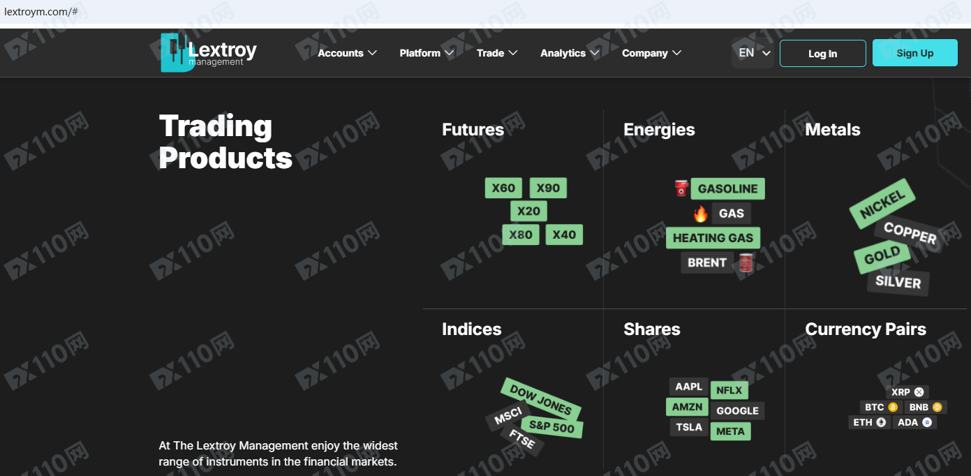
Task: Click the oil barrel icon beside BRENT
Action: (746, 262)
